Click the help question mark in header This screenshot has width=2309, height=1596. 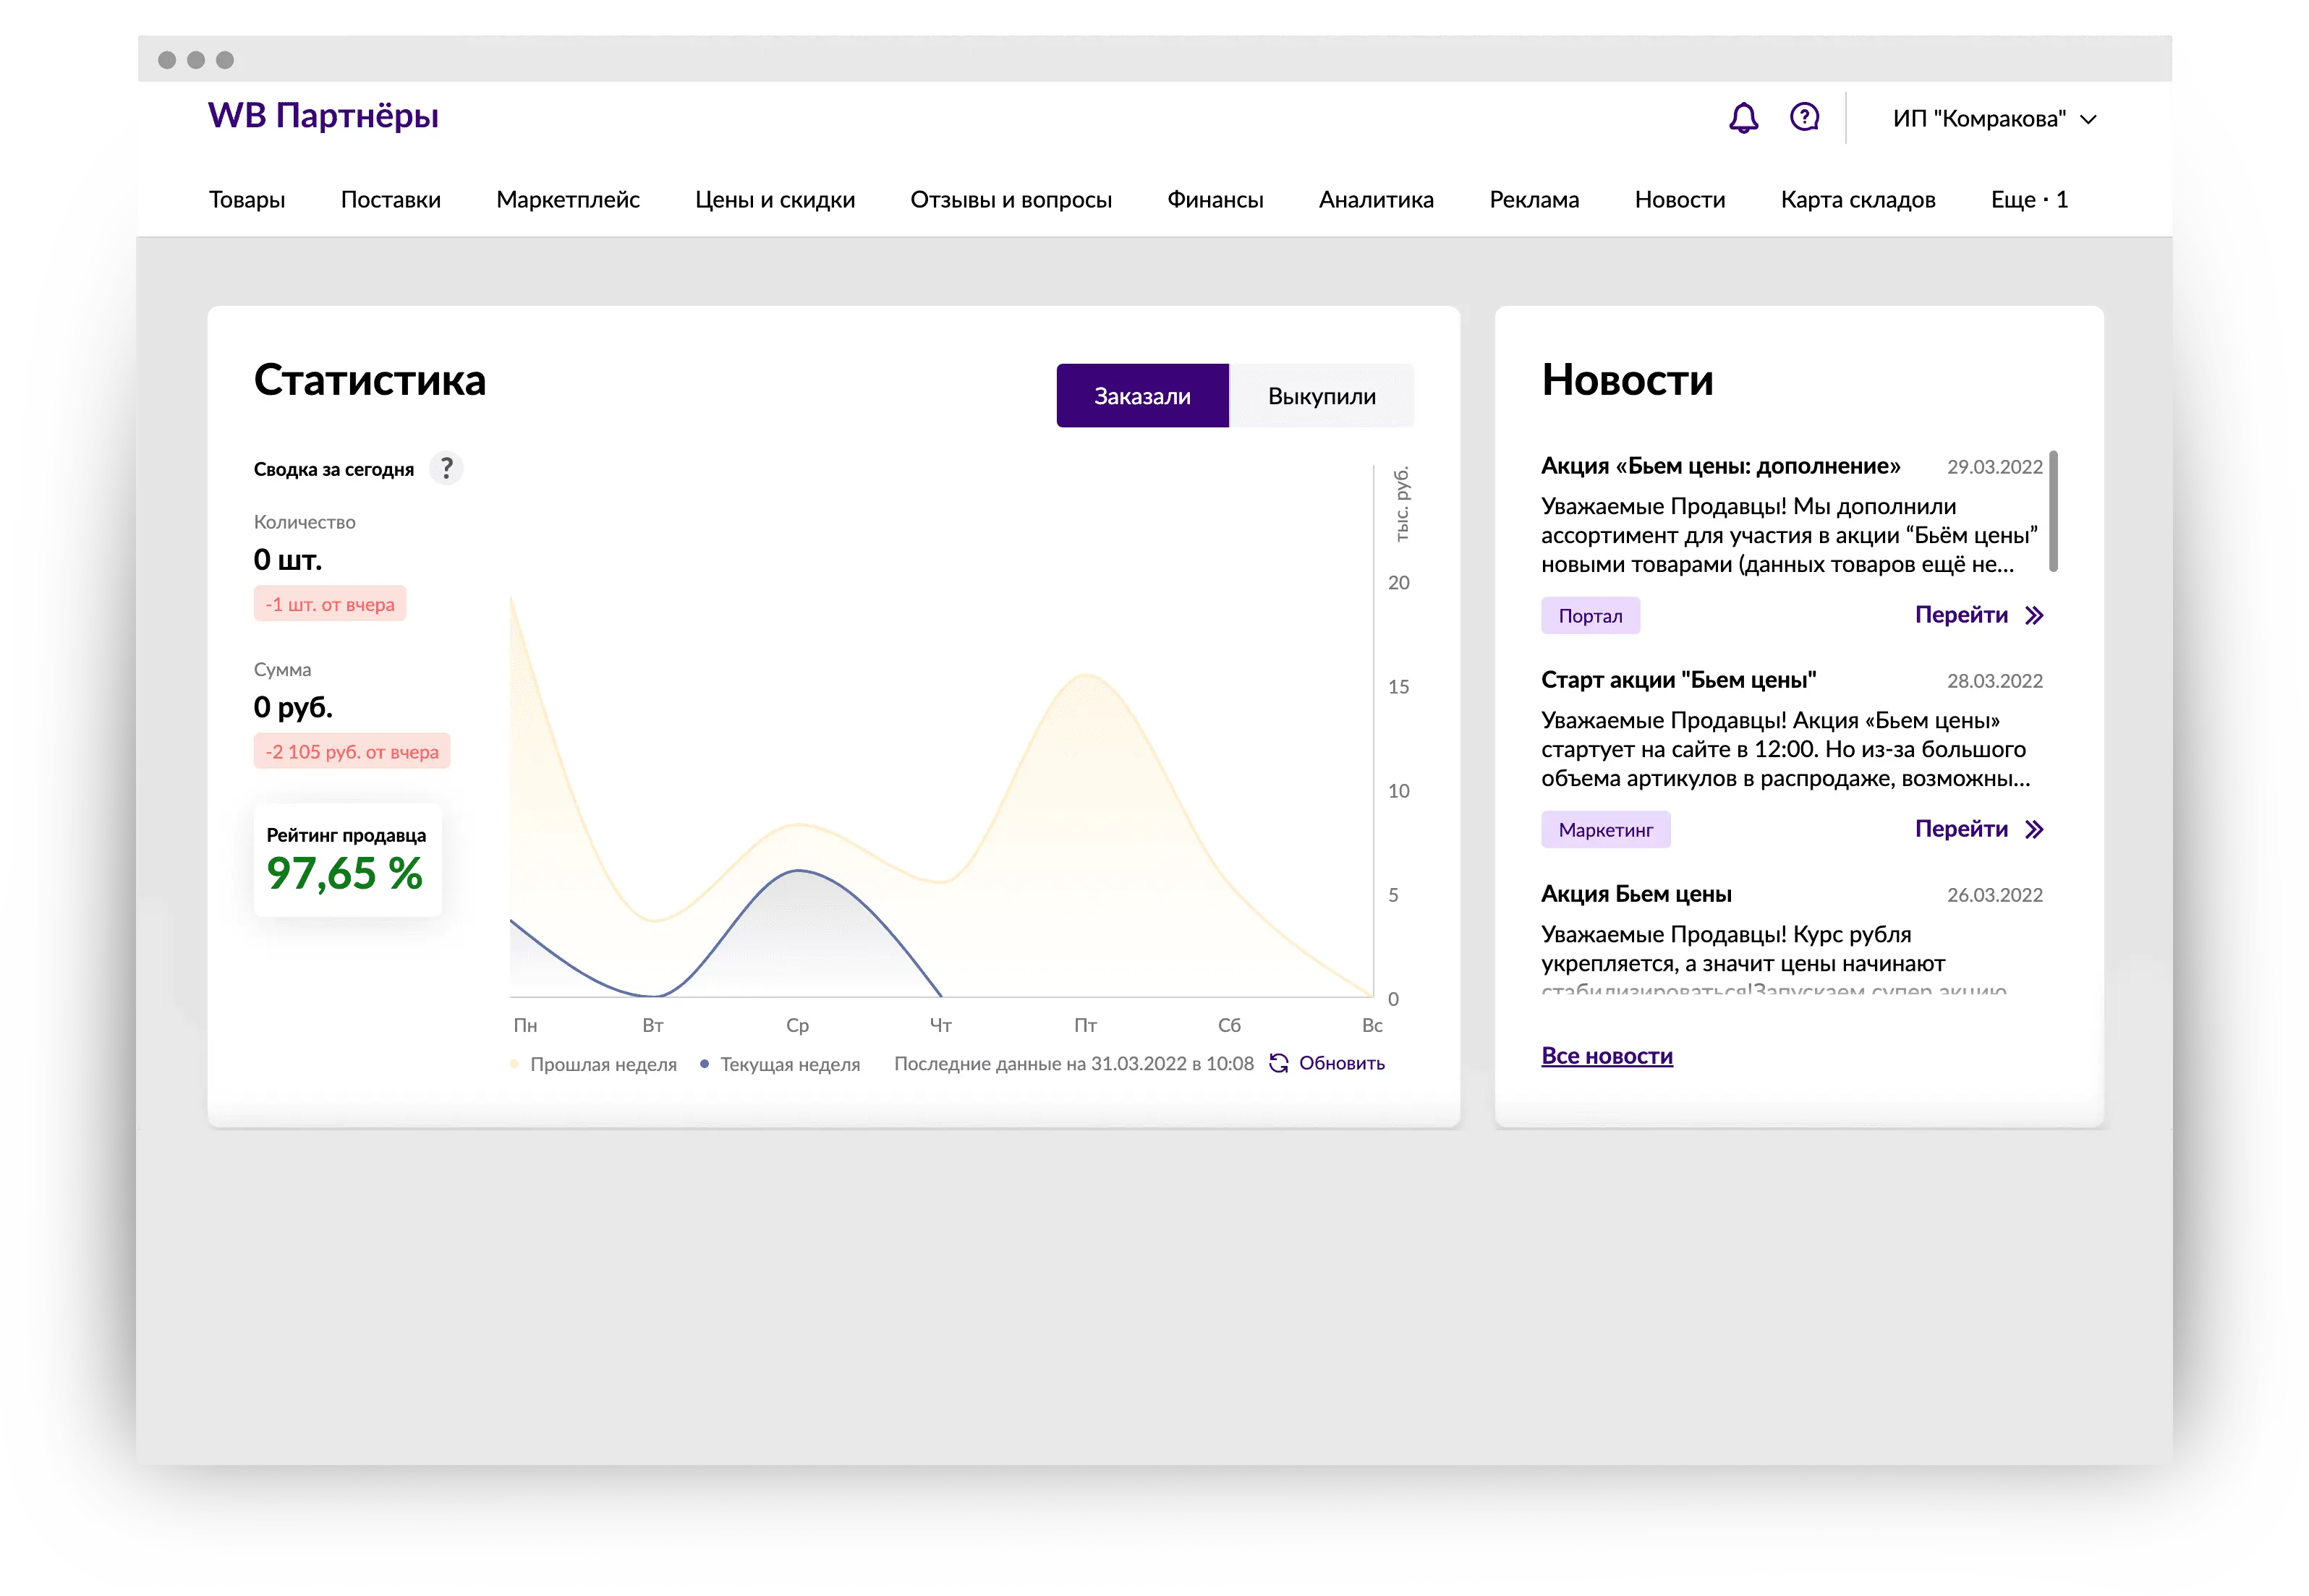(x=1804, y=118)
